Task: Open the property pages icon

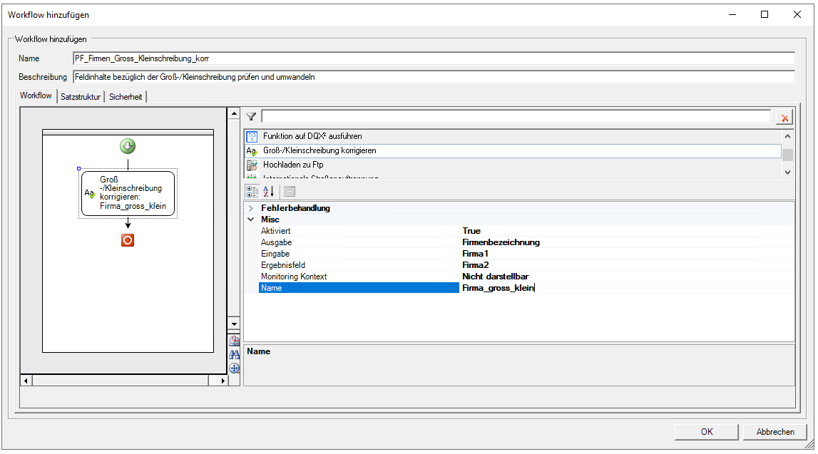Action: point(290,191)
